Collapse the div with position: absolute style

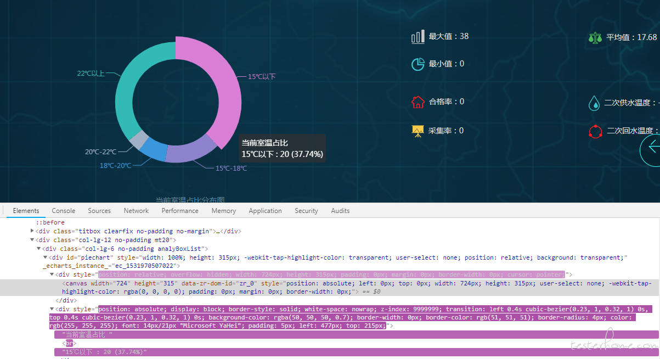52,309
